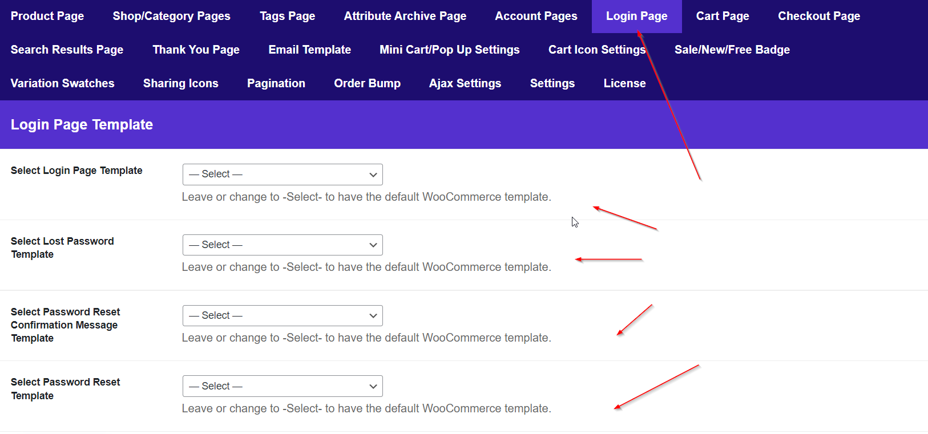Open the Order Bump tab
This screenshot has height=434, width=928.
click(367, 84)
